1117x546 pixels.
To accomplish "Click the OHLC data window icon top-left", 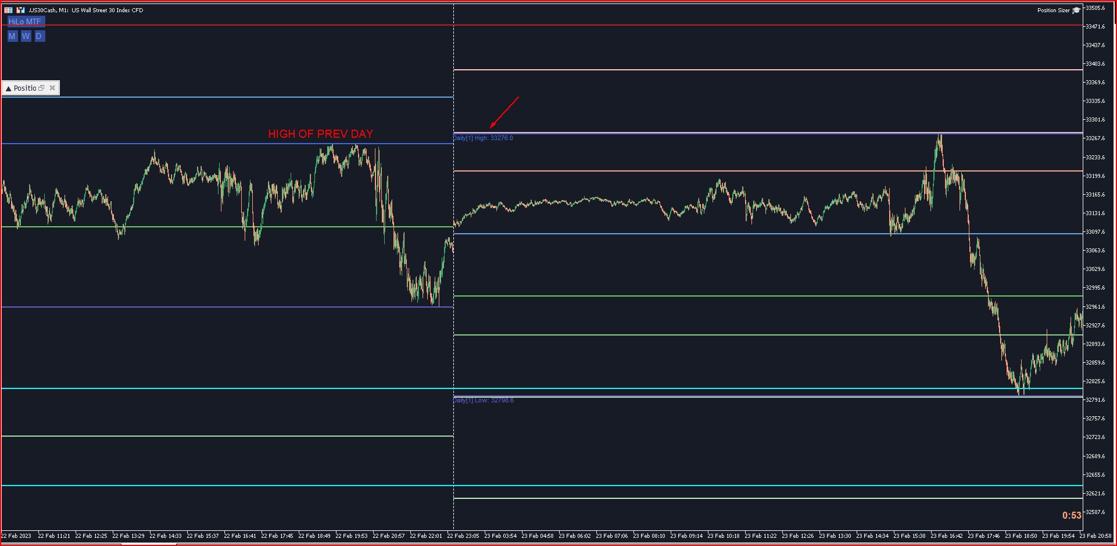I will pyautogui.click(x=9, y=10).
